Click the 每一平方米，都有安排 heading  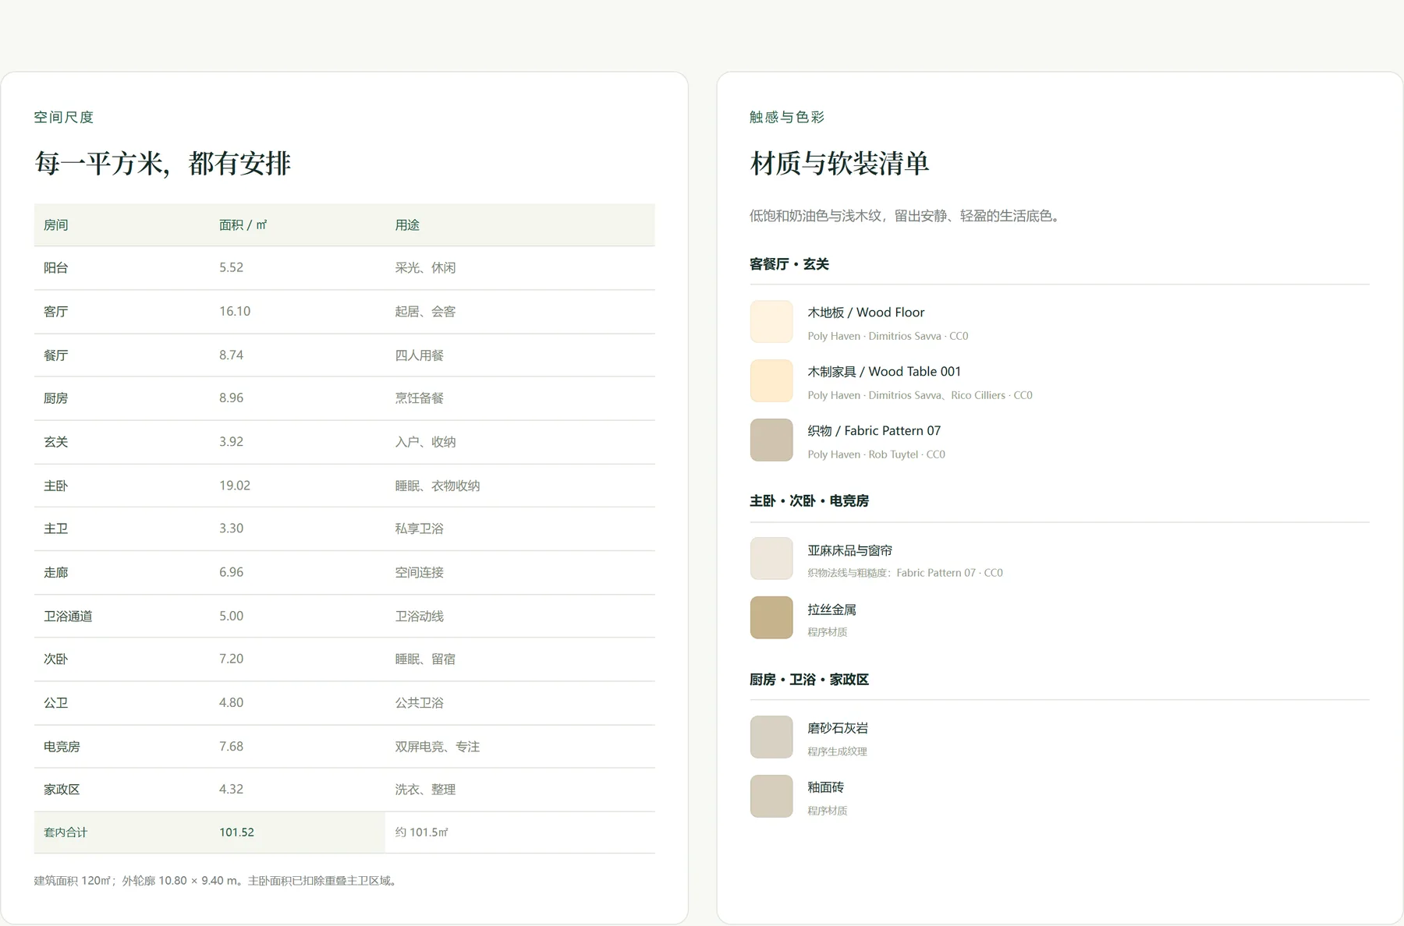(163, 164)
